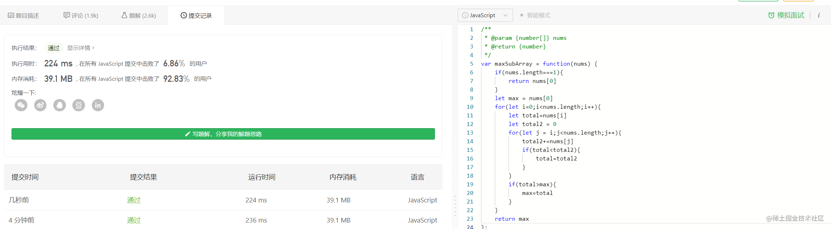Click JavaScript cell in the 几秒前 row

click(422, 200)
